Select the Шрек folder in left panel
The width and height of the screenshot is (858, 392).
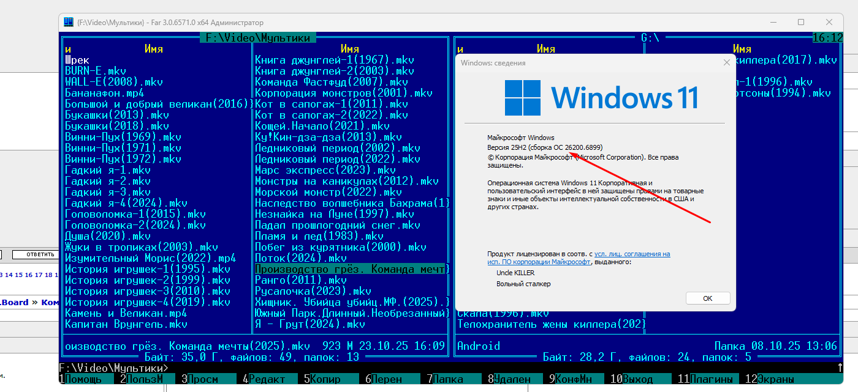pyautogui.click(x=77, y=60)
